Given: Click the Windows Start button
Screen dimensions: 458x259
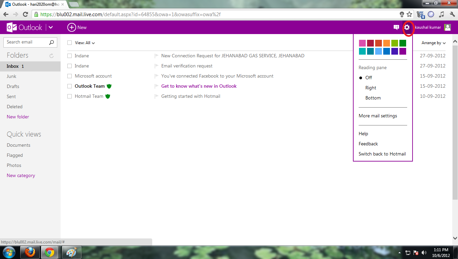Looking at the screenshot, I should click(x=9, y=252).
